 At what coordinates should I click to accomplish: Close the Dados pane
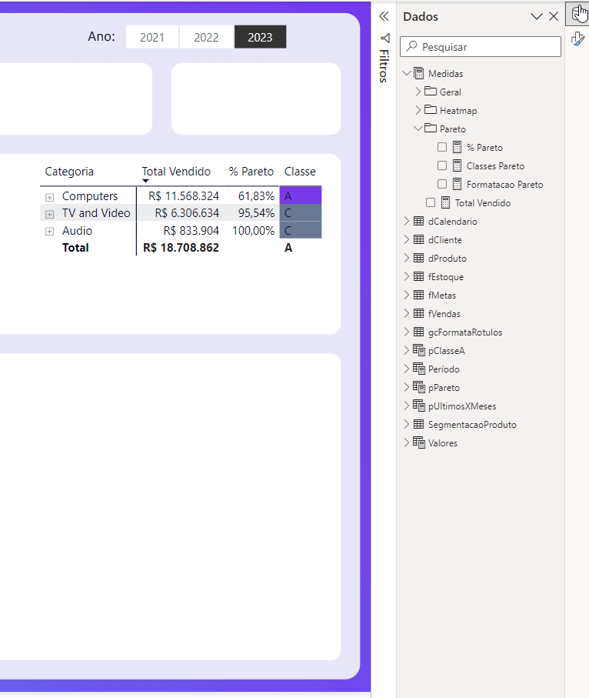tap(554, 16)
